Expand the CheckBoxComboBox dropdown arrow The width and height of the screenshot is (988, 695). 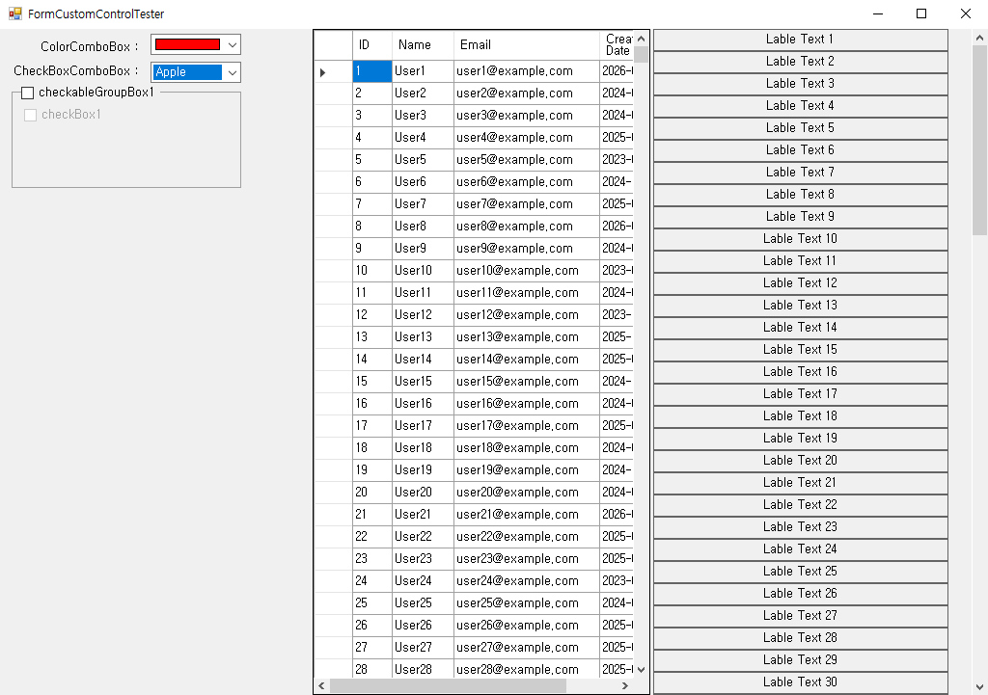(233, 72)
